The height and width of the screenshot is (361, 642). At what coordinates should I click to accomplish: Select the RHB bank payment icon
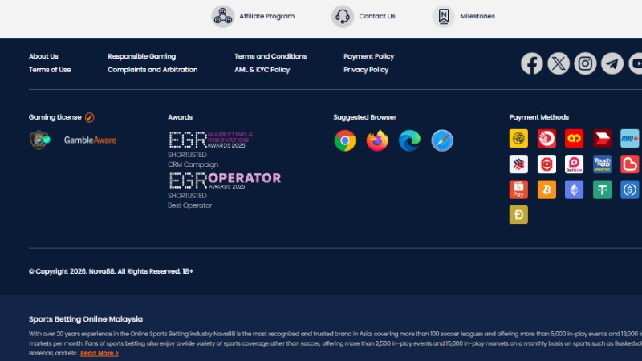coord(630,138)
